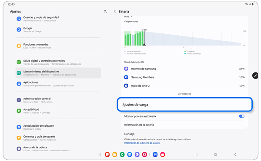
Task: Click the 3,6% usage value
Action: coord(242,69)
